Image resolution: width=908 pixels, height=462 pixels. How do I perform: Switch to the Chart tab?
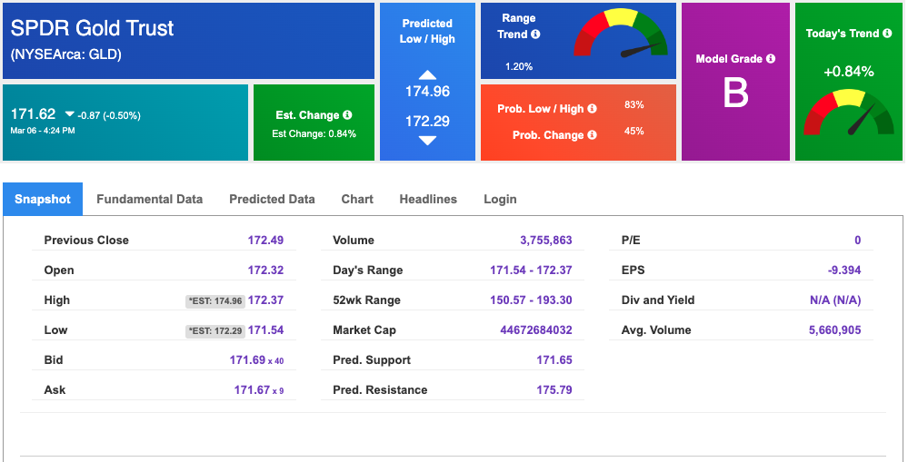[x=357, y=199]
